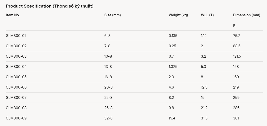Image resolution: width=267 pixels, height=126 pixels.
Task: Select the GLM800-05 row label
Action: coord(16,77)
